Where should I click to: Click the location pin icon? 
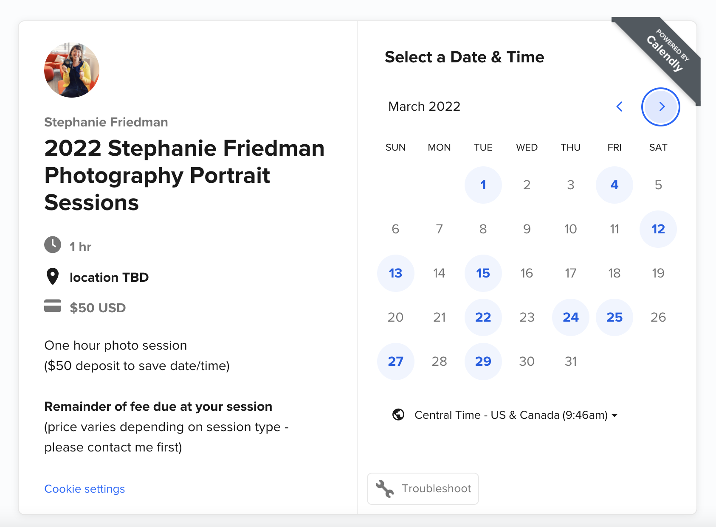tap(53, 276)
